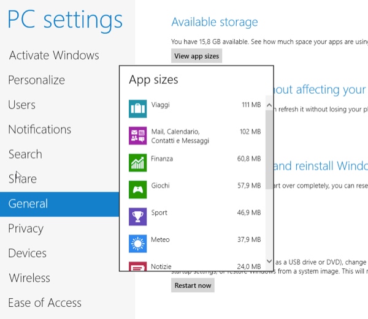Click the Notizie red app icon
The image size is (368, 319).
coord(138,266)
